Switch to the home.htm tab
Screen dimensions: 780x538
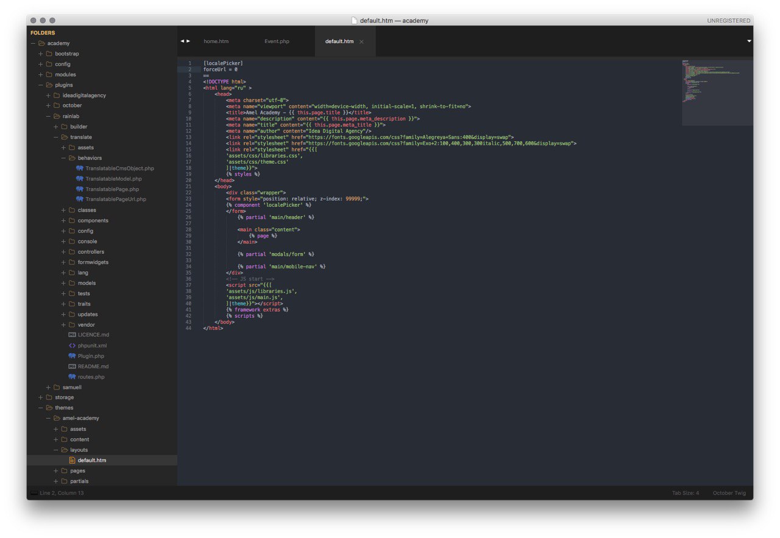coord(216,41)
